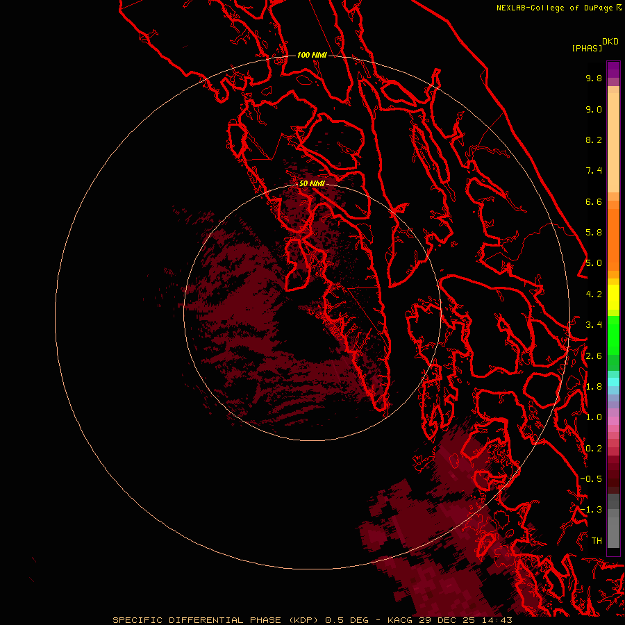Select the 8.2 legend value
The width and height of the screenshot is (625, 625).
(x=594, y=140)
